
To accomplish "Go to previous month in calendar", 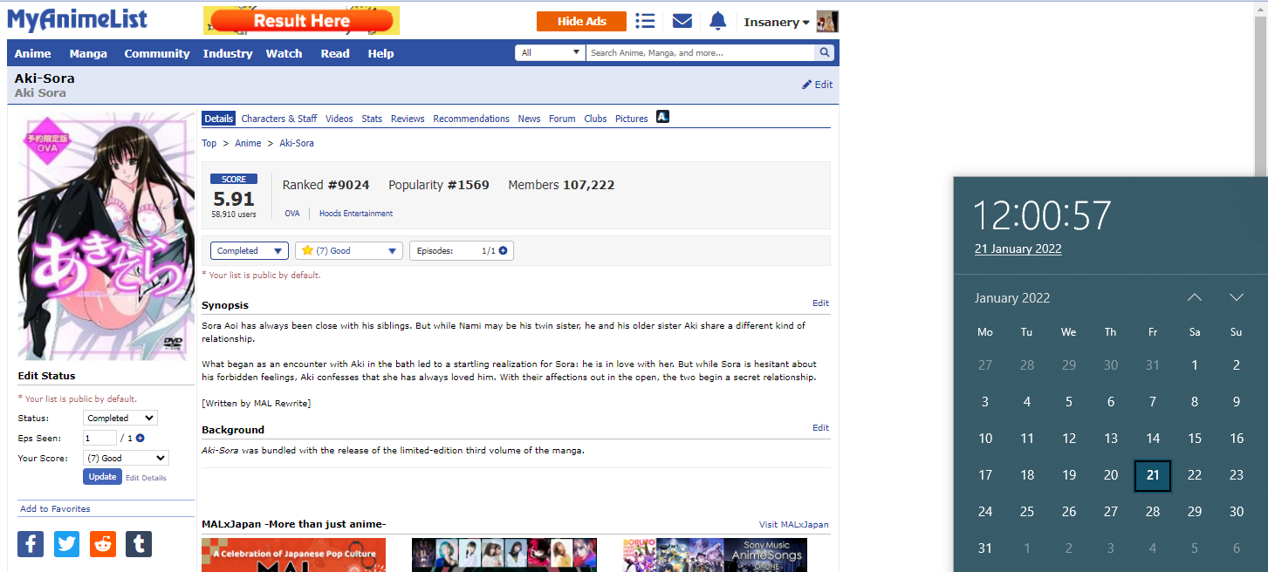I will pyautogui.click(x=1195, y=298).
